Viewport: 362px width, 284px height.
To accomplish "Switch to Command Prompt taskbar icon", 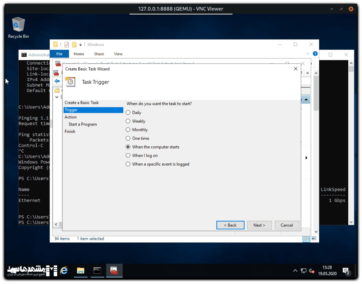I will pos(97,271).
